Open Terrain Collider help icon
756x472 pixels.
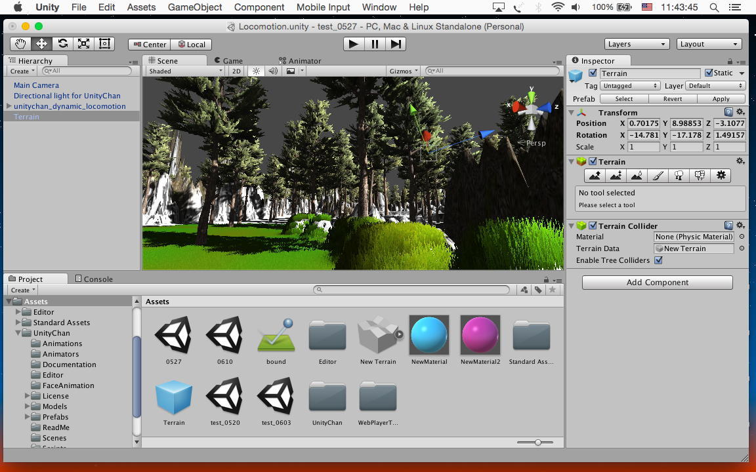pyautogui.click(x=728, y=226)
